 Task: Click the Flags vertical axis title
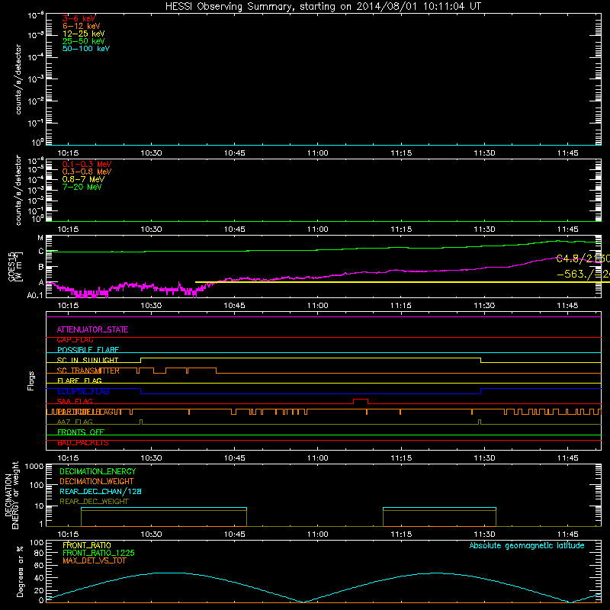click(31, 380)
